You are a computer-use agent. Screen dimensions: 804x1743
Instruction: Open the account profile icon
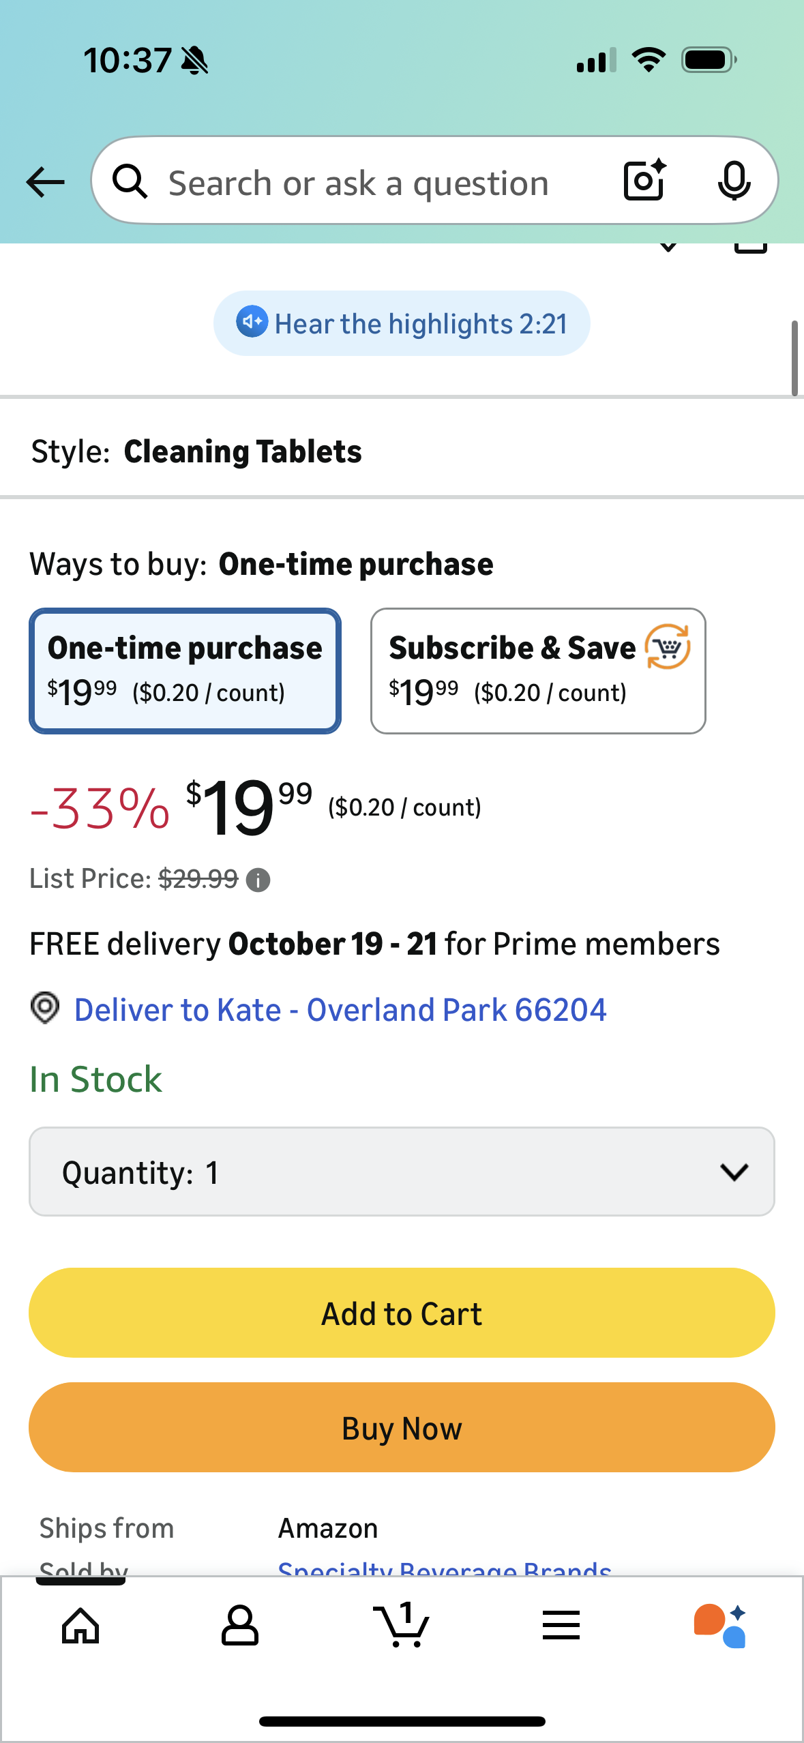(240, 1626)
